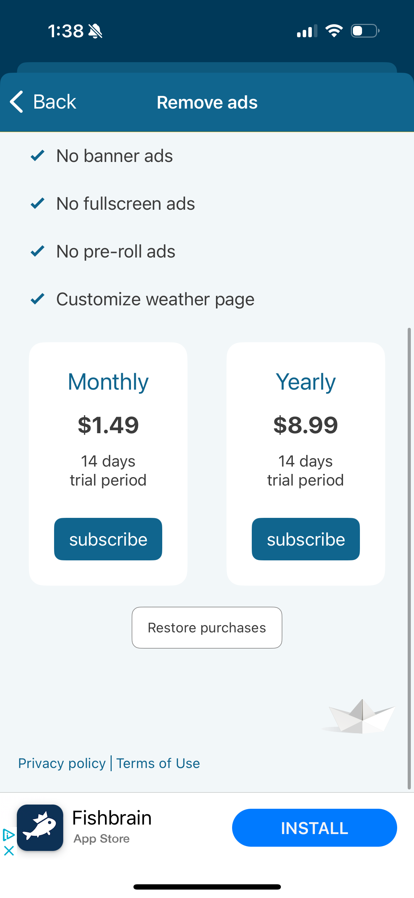Open the Privacy policy link

(x=62, y=763)
